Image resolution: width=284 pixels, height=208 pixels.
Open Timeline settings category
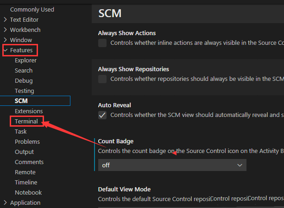pos(26,183)
